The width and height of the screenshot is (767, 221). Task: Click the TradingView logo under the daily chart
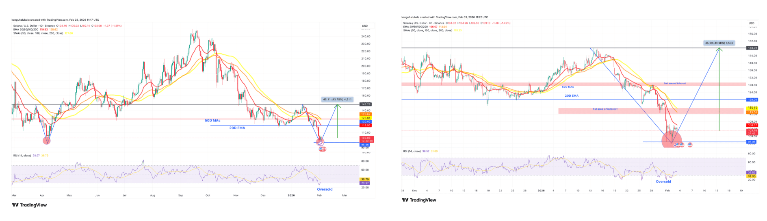pyautogui.click(x=29, y=205)
